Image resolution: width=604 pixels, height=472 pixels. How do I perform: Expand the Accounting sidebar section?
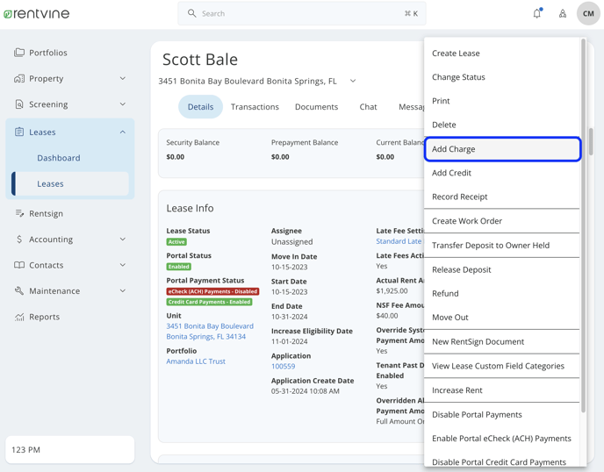[122, 240]
